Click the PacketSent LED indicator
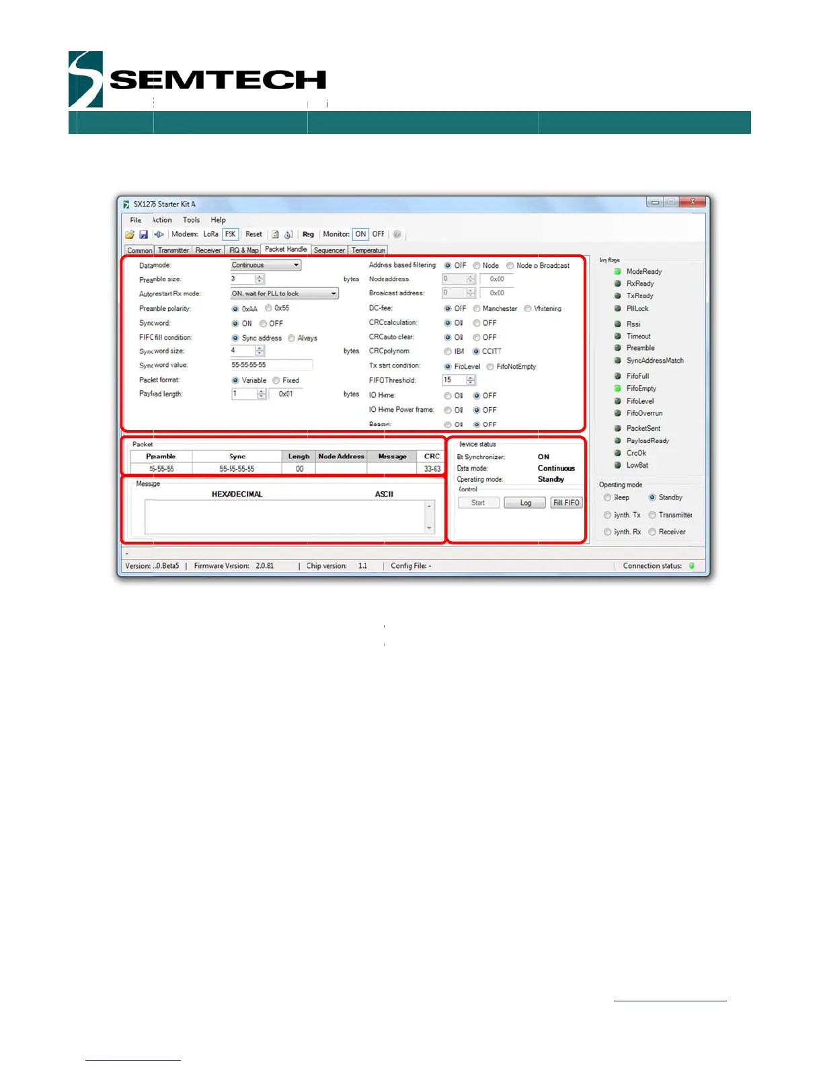The image size is (823, 1066). (617, 428)
